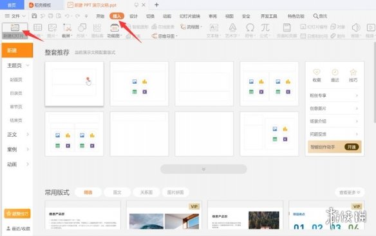Click the 功能图 calendar-style icon
The height and width of the screenshot is (236, 376).
pyautogui.click(x=115, y=28)
